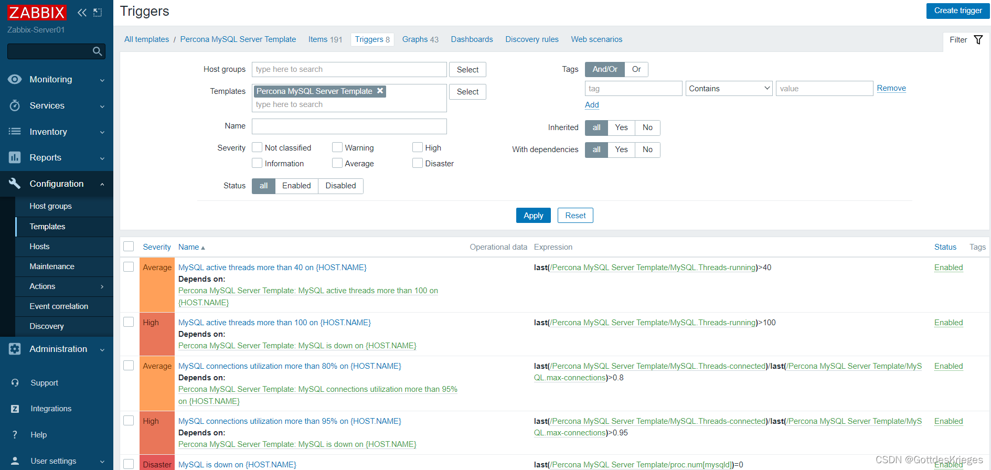Expand the User settings chevron
This screenshot has height=470, width=991.
(x=102, y=462)
